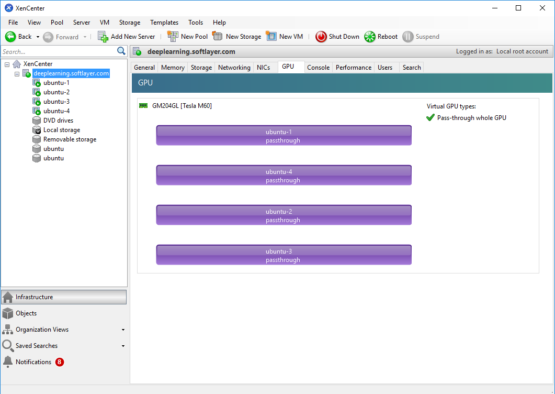Viewport: 555px width, 394px height.
Task: Select the Local storage tree item
Action: [62, 130]
